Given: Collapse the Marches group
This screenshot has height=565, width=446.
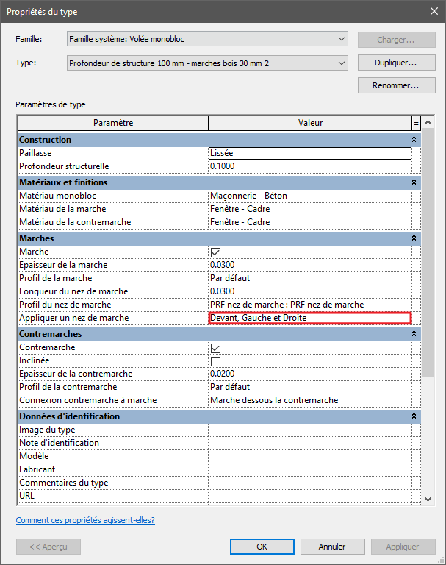Looking at the screenshot, I should coord(414,238).
